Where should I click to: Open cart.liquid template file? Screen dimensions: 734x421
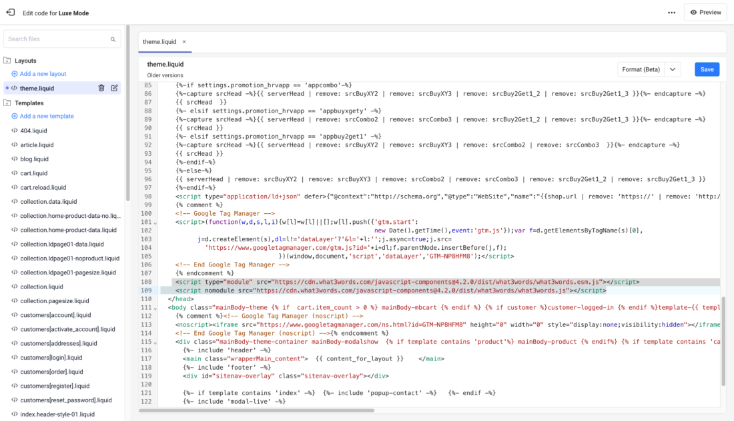click(x=34, y=173)
